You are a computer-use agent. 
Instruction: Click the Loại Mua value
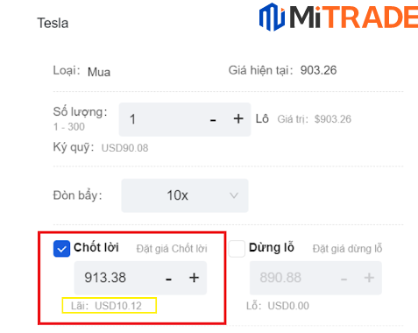click(x=99, y=72)
